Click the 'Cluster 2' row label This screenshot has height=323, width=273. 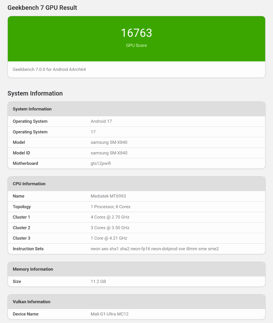[x=22, y=228]
